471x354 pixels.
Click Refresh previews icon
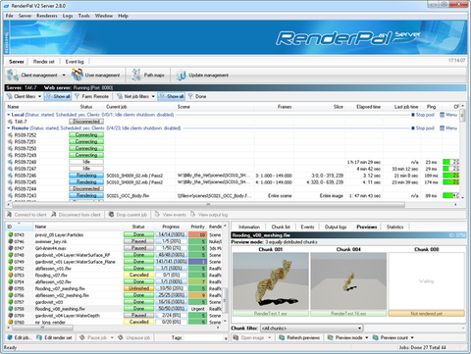(282, 337)
